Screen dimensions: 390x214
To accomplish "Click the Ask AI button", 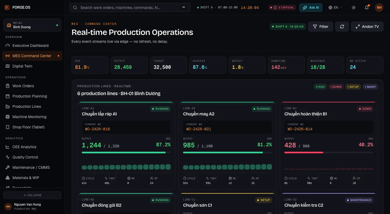I will (311, 8).
